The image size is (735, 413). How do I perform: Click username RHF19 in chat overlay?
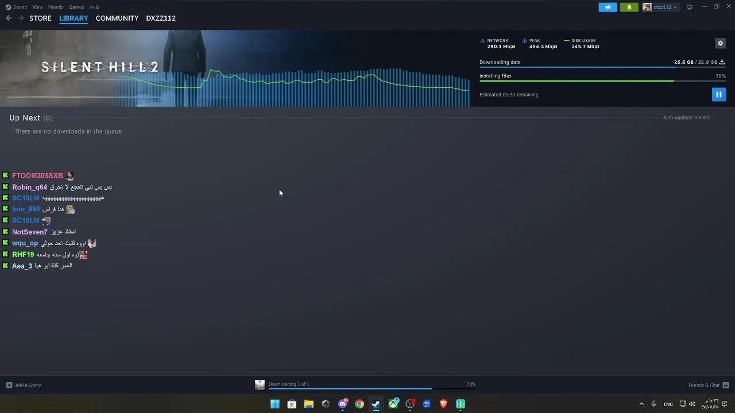23,254
